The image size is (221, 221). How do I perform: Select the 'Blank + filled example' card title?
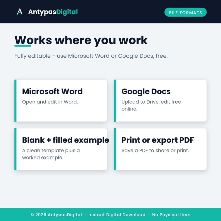tap(65, 140)
